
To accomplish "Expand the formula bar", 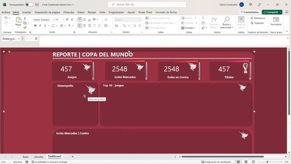I will 287,38.
